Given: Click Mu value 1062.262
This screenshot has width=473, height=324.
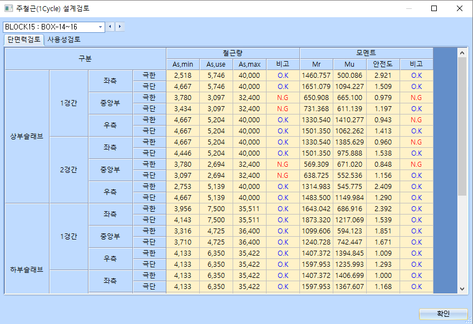Looking at the screenshot, I should 349,131.
